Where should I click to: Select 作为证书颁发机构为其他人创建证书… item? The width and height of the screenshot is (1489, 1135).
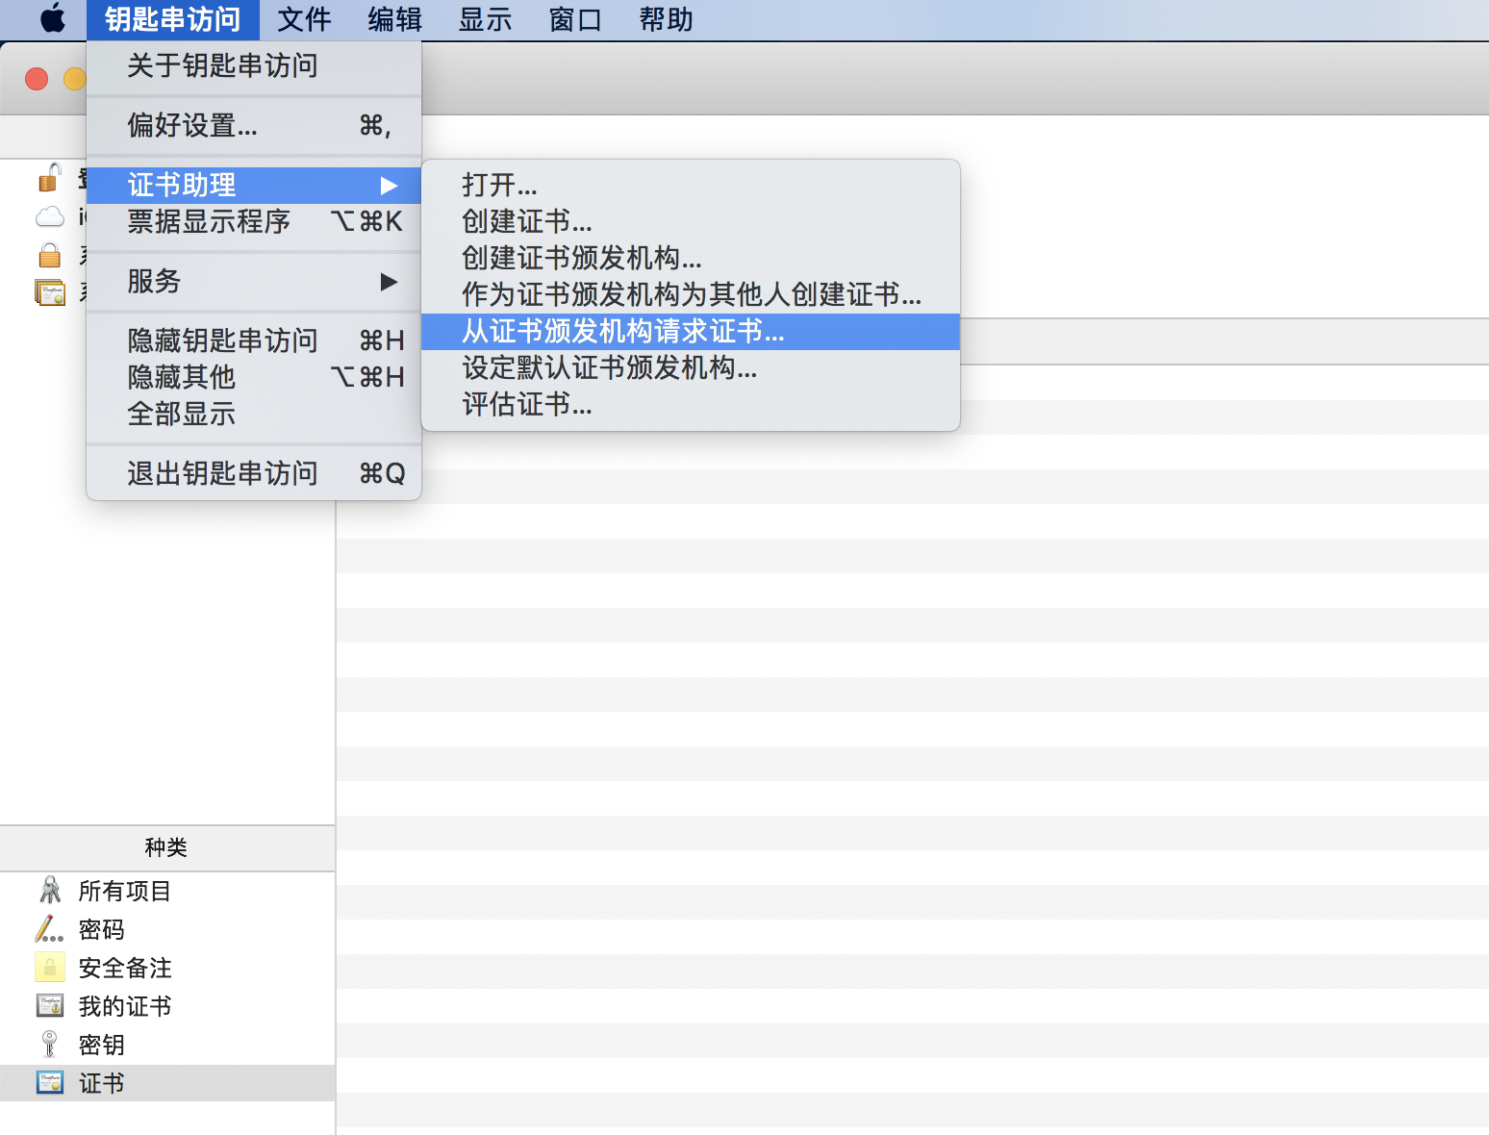tap(691, 294)
